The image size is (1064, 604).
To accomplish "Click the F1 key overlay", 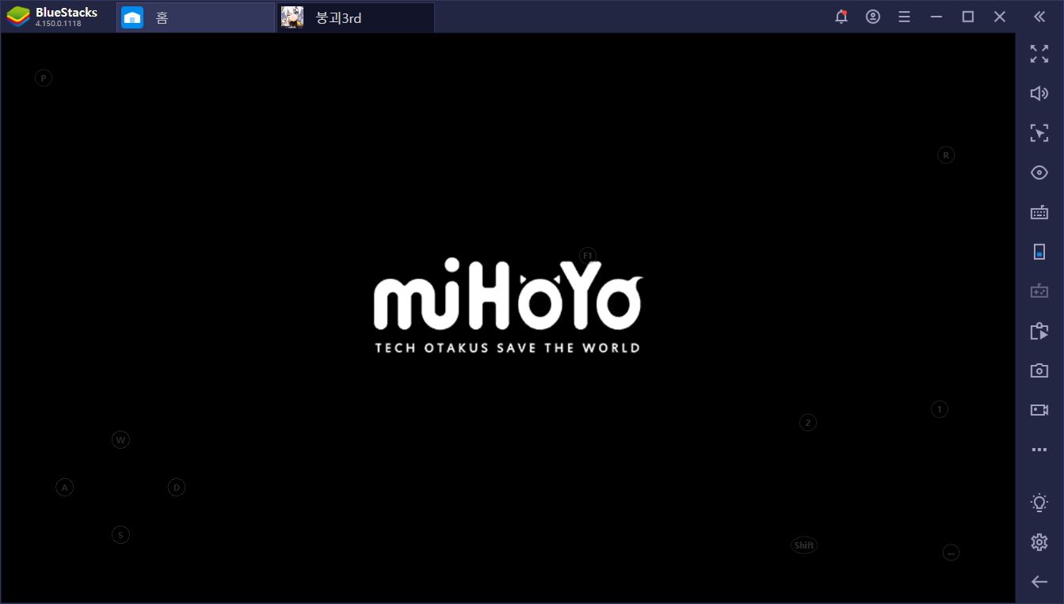I will (x=587, y=256).
